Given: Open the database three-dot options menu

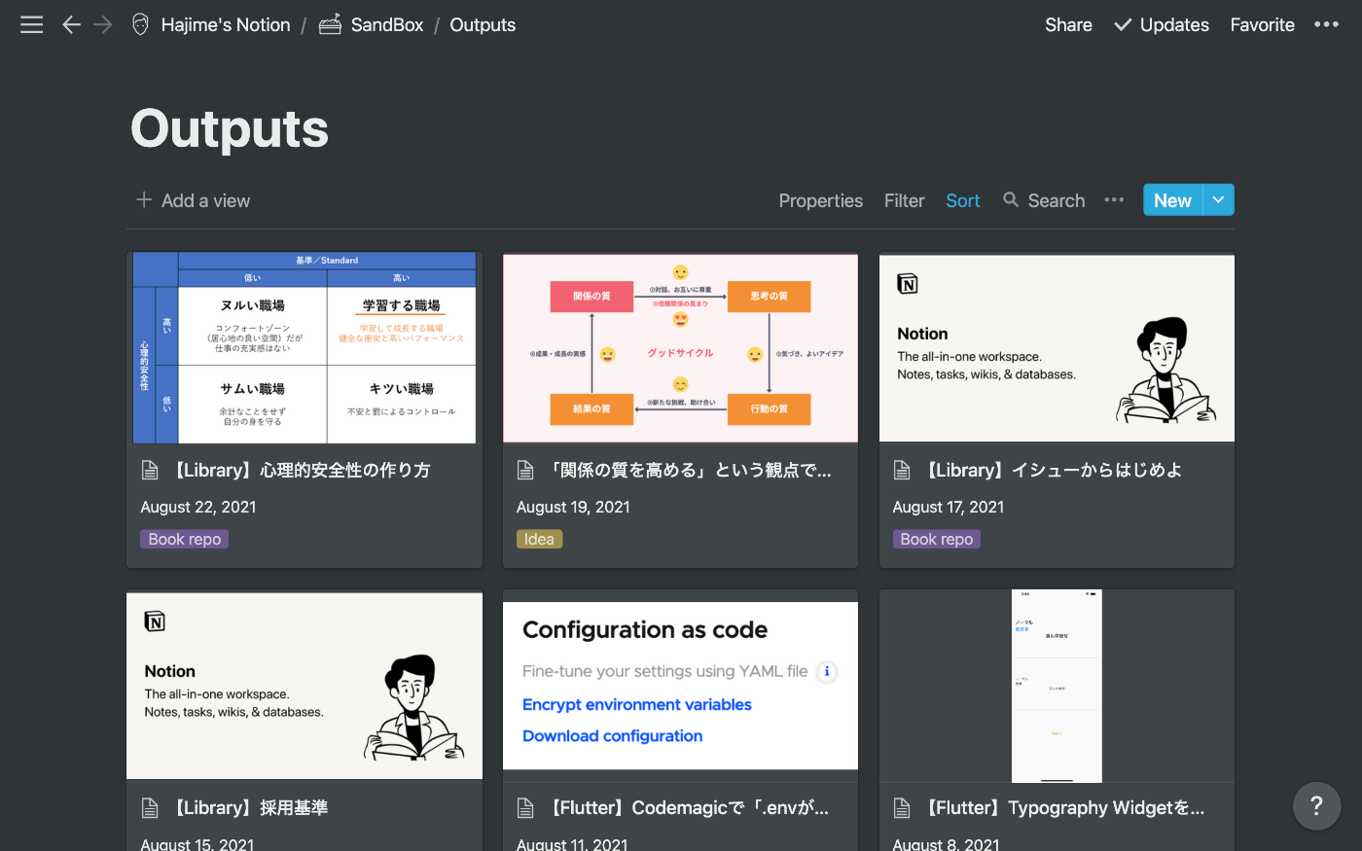Looking at the screenshot, I should 1114,199.
